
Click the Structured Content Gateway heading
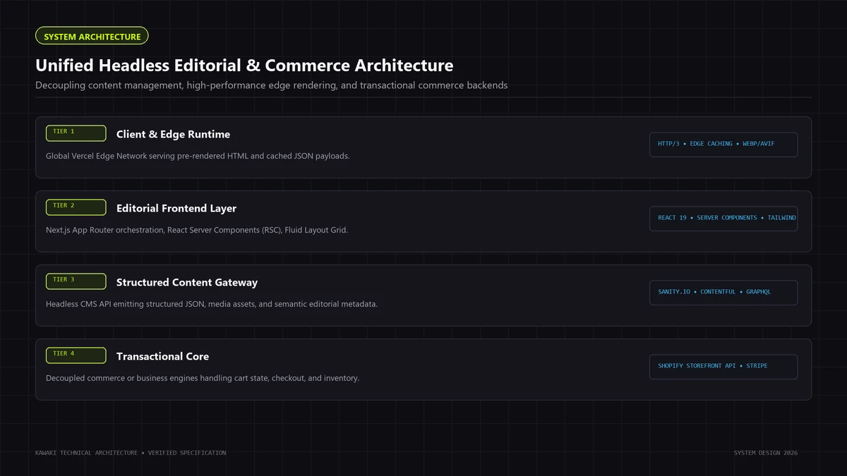pyautogui.click(x=187, y=282)
